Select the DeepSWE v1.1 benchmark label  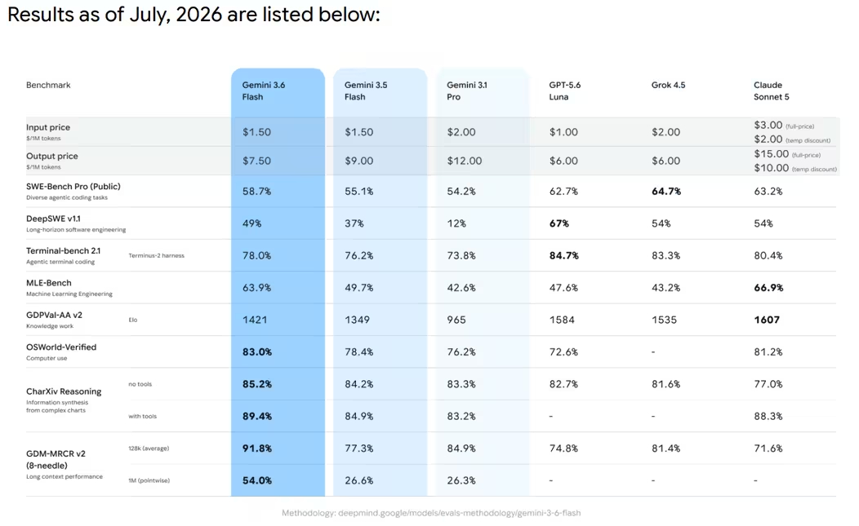53,219
